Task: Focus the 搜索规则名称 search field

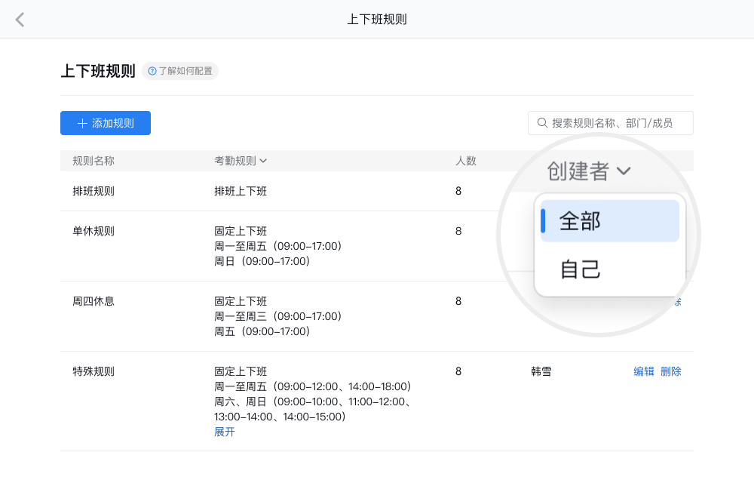Action: click(615, 123)
